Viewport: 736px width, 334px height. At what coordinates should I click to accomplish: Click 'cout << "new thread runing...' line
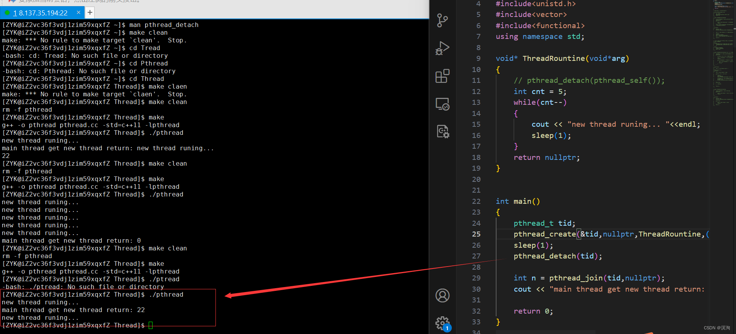(616, 124)
